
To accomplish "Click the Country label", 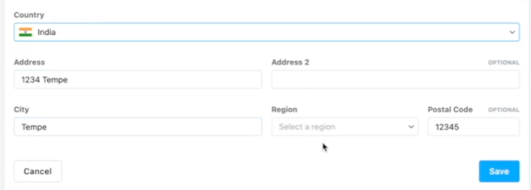I will click(x=29, y=15).
